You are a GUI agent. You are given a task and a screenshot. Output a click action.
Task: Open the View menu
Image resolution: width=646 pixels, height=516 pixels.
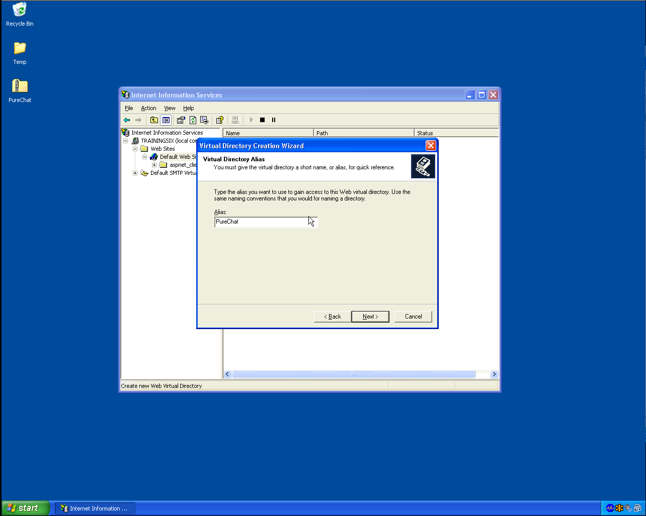click(170, 109)
